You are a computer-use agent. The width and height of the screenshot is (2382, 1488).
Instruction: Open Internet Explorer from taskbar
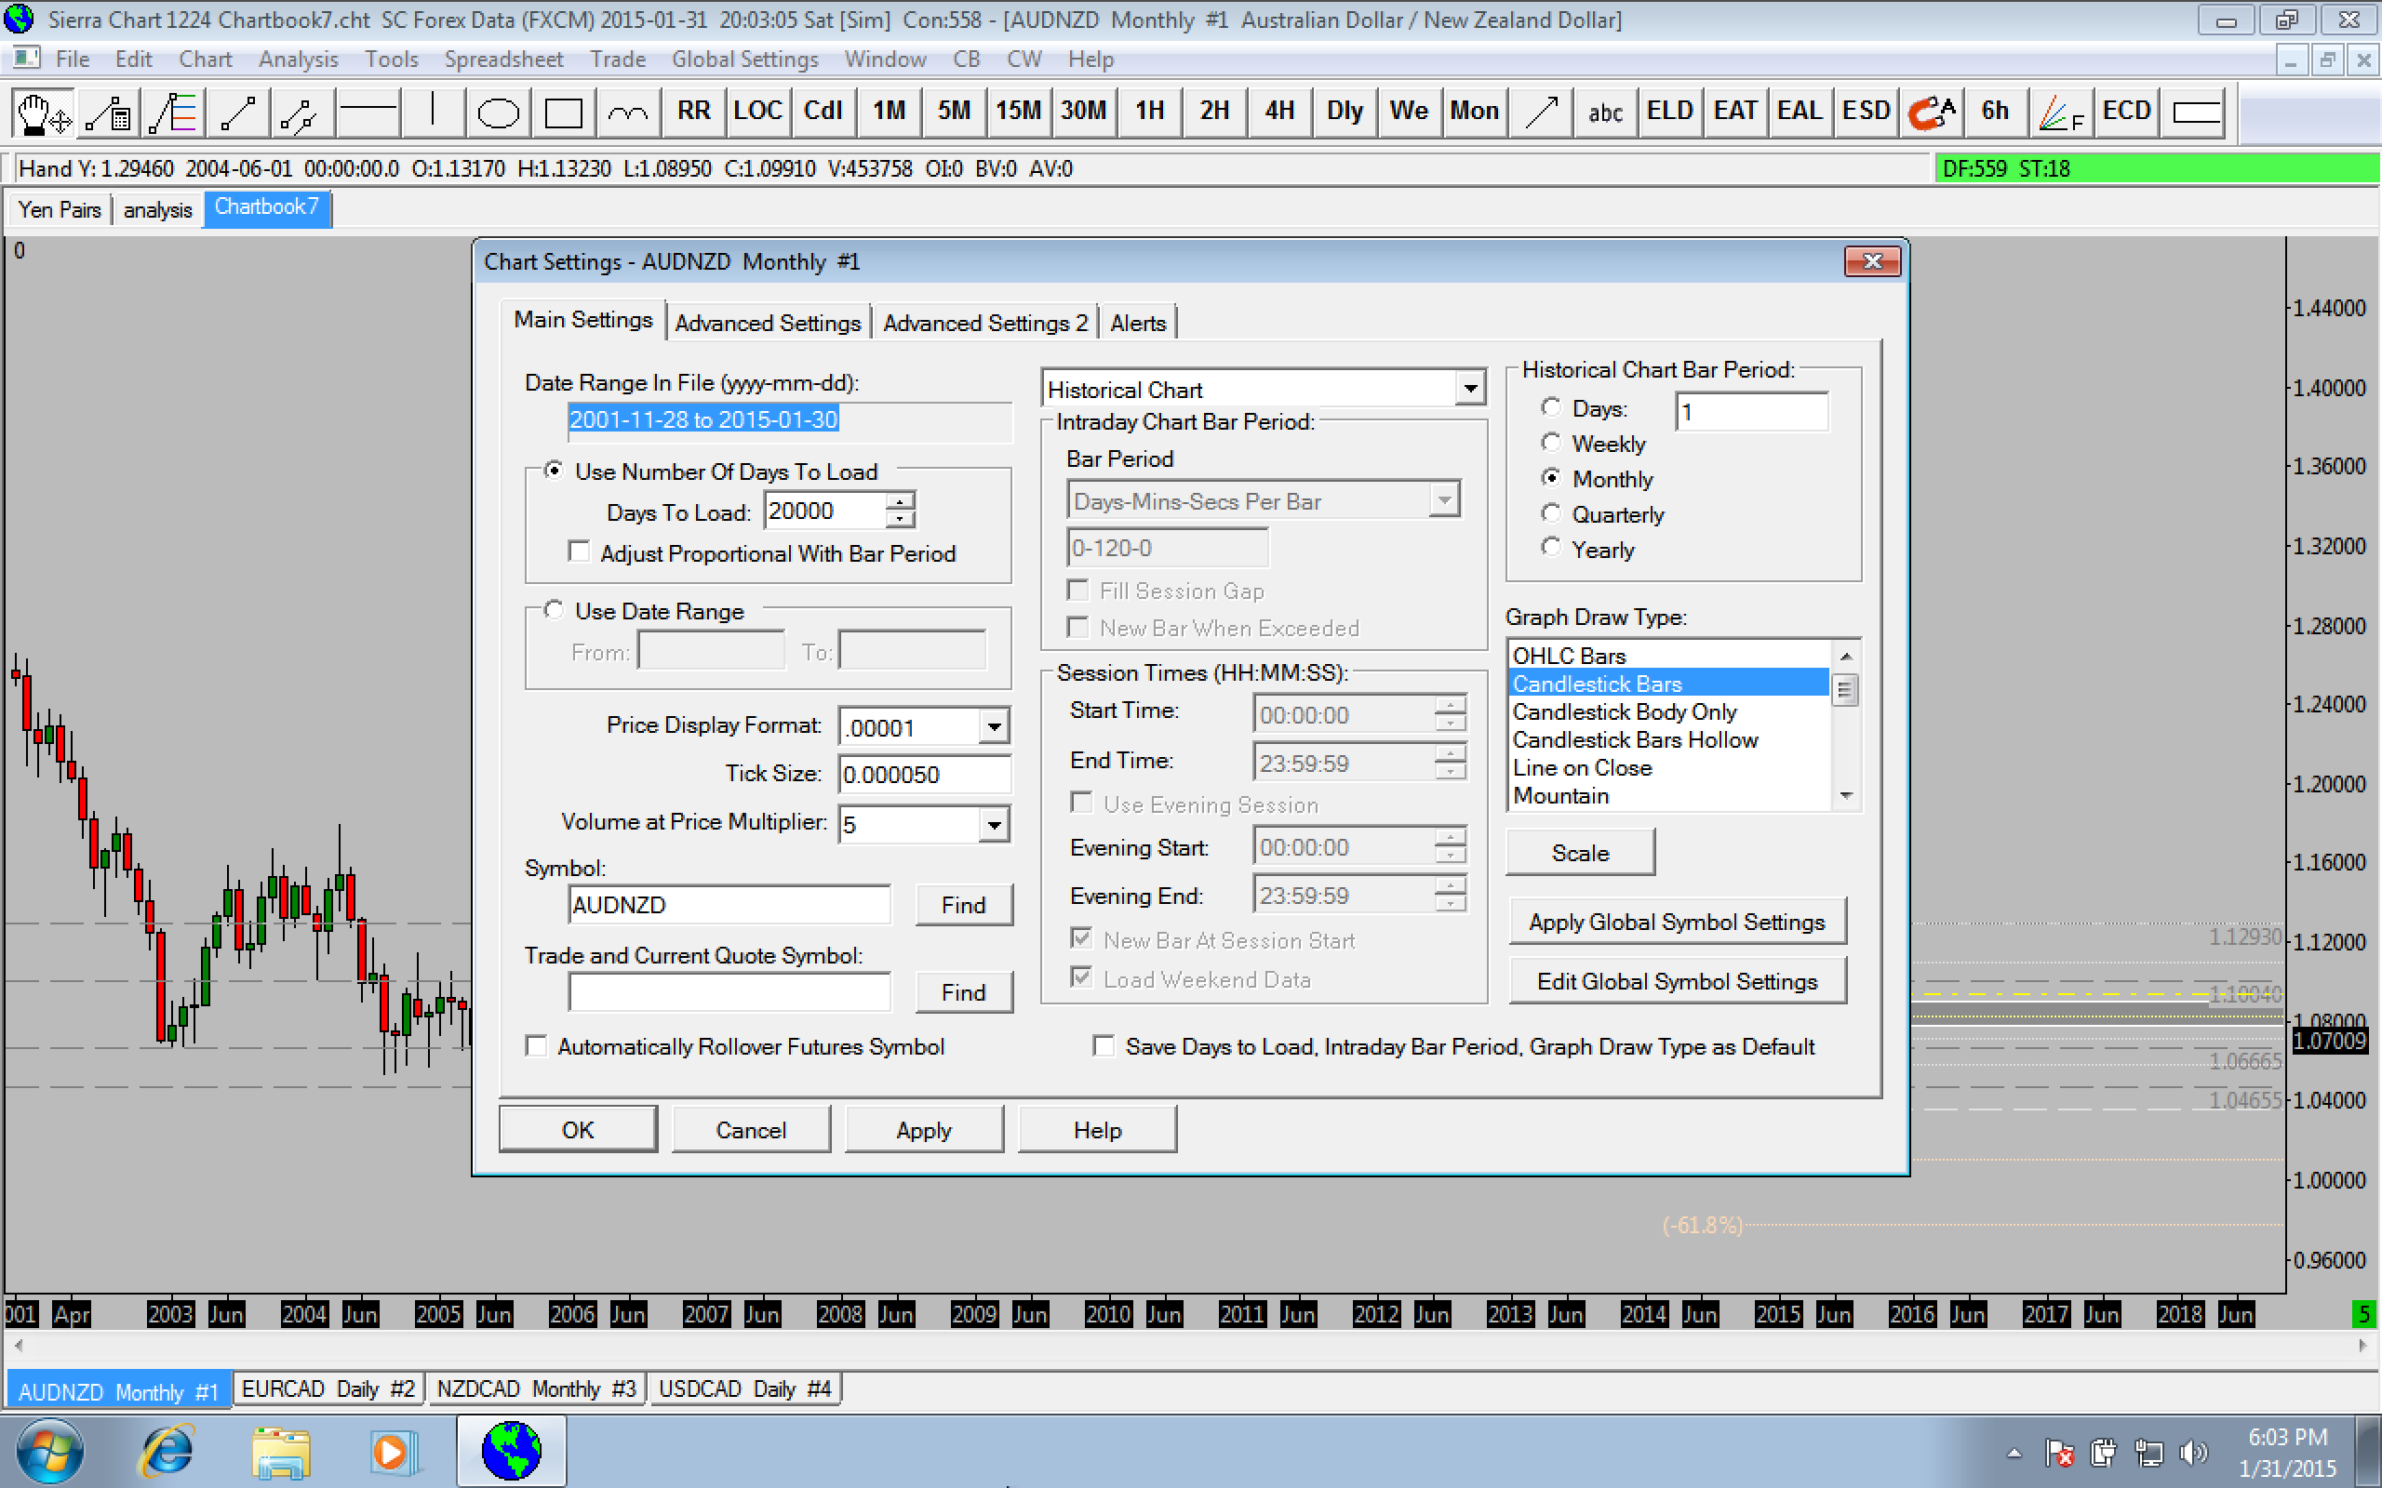(x=167, y=1452)
